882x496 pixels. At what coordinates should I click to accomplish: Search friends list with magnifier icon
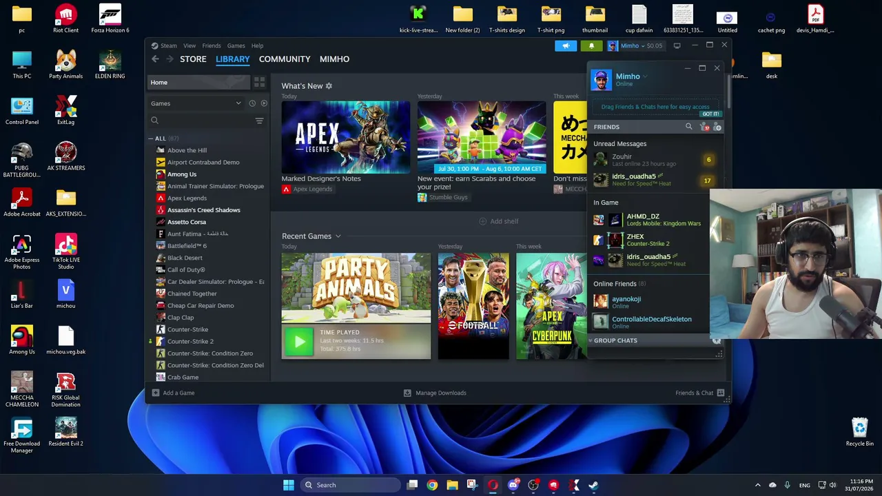click(x=688, y=127)
